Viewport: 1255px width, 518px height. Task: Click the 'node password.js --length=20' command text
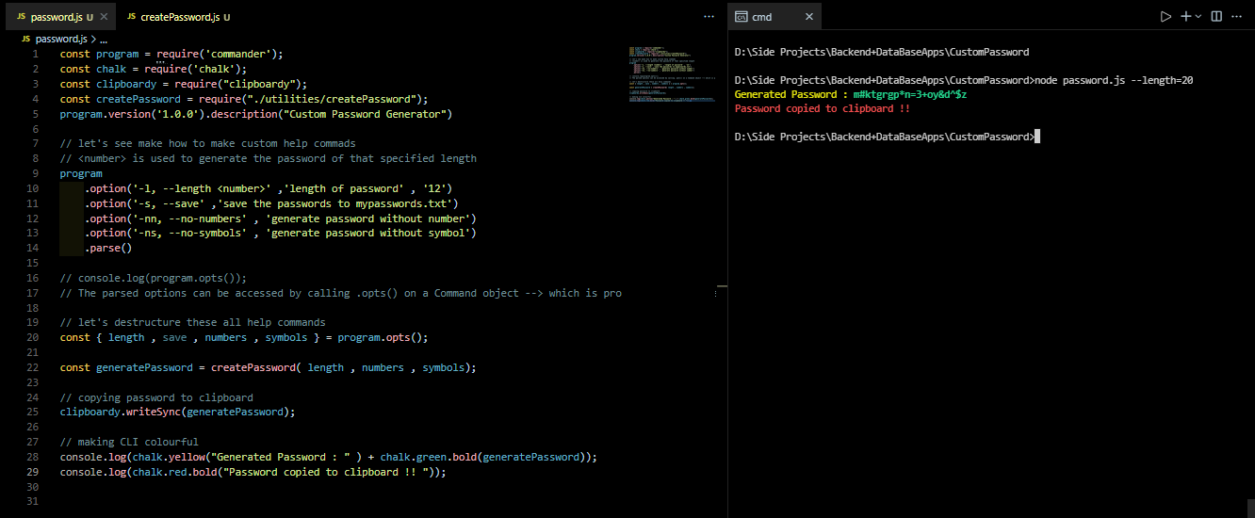pyautogui.click(x=1114, y=80)
